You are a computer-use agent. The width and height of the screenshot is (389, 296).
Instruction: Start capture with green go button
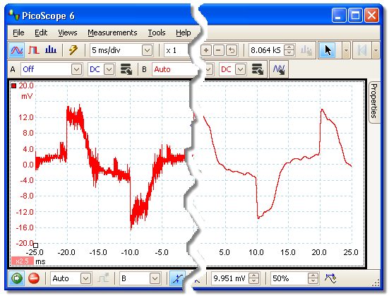pyautogui.click(x=17, y=278)
